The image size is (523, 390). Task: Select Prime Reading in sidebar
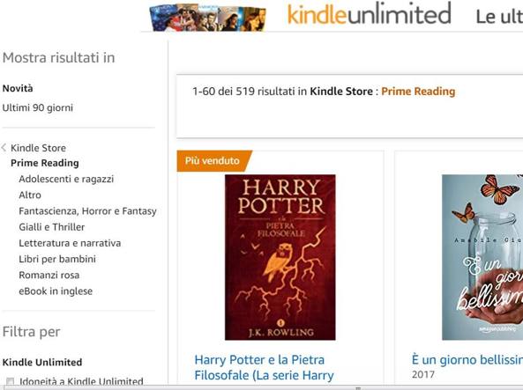(x=45, y=163)
